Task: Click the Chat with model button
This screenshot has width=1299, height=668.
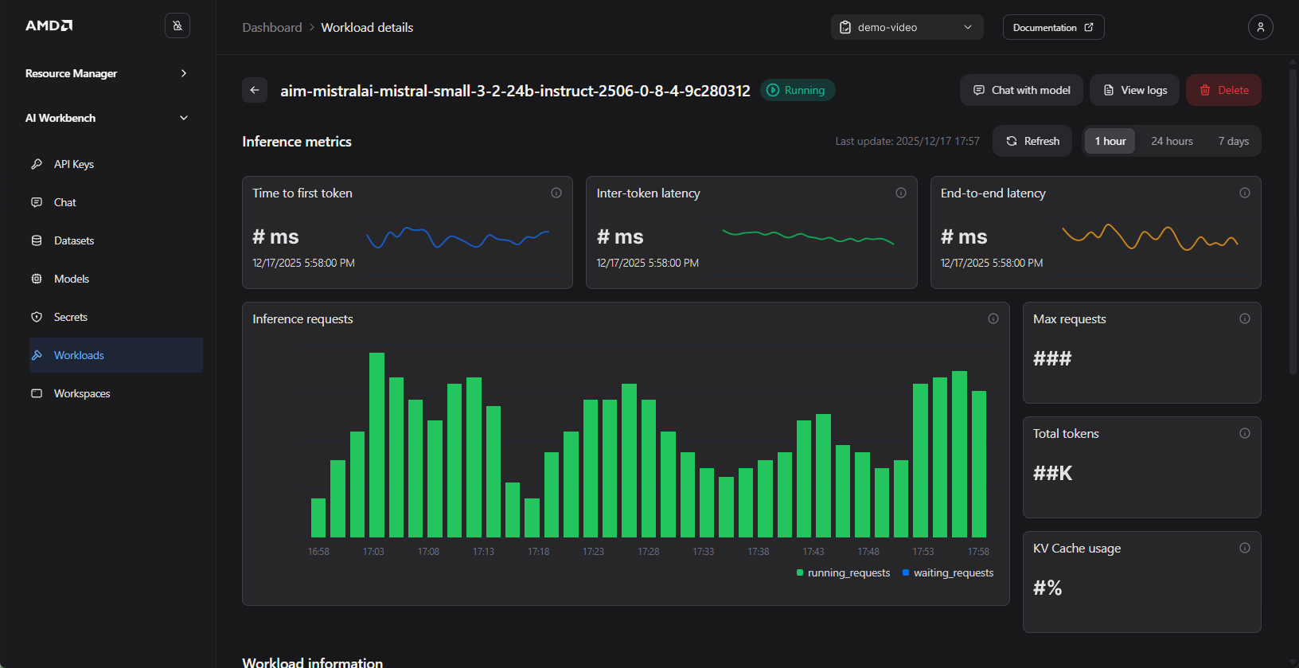Action: [1021, 90]
